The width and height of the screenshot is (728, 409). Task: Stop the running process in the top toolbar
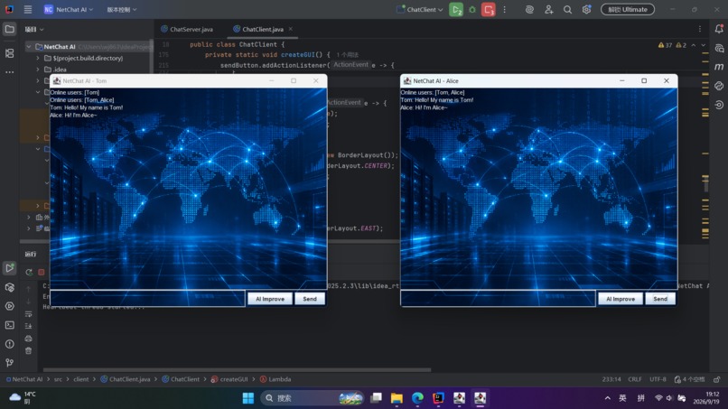point(488,9)
